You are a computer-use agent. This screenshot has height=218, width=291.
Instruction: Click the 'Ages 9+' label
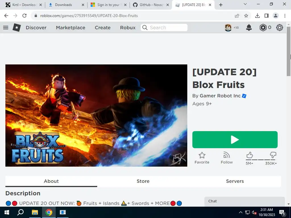[202, 104]
